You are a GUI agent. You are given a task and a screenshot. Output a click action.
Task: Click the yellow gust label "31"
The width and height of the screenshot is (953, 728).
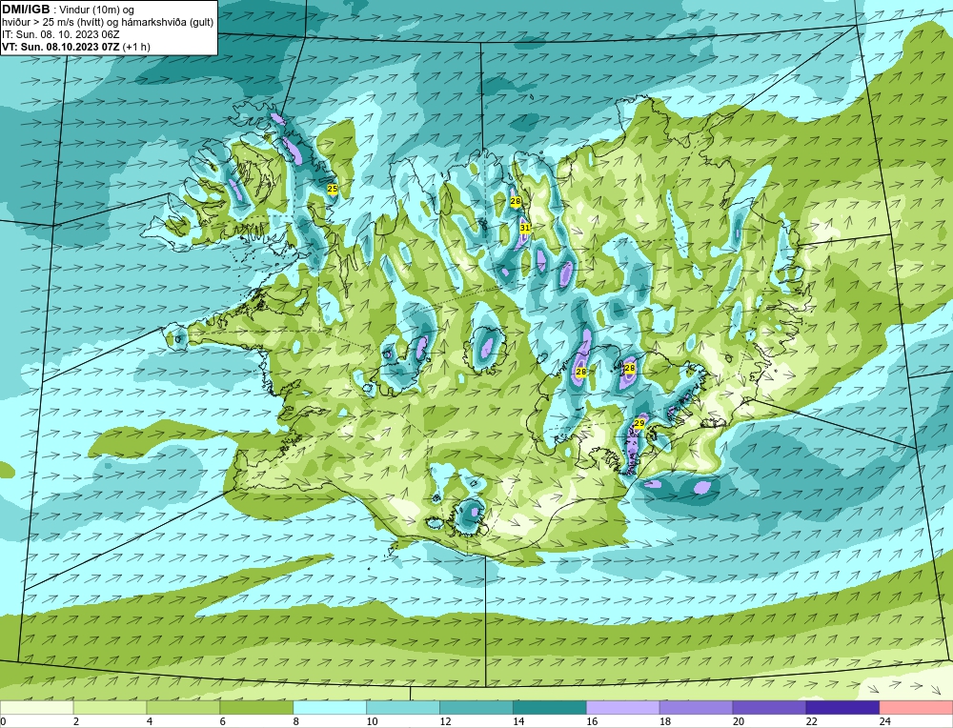point(525,228)
